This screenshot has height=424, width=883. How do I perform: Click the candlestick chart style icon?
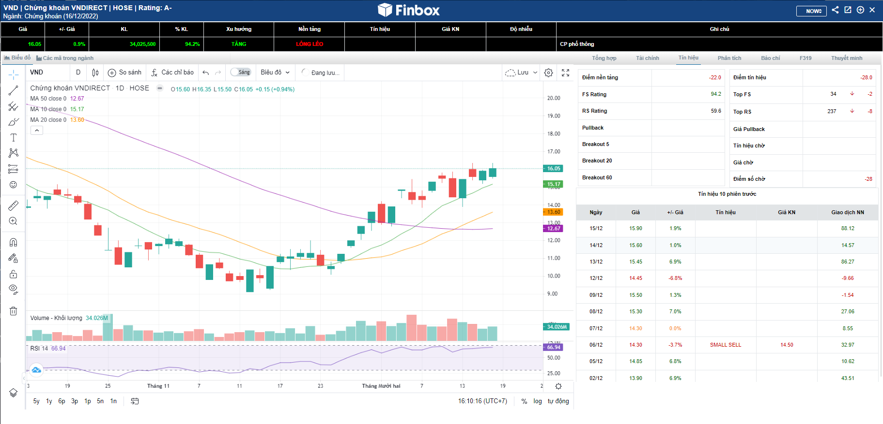pyautogui.click(x=95, y=73)
